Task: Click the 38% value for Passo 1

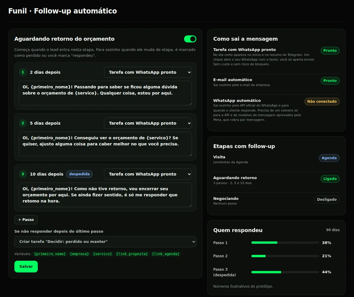Action: tap(327, 243)
